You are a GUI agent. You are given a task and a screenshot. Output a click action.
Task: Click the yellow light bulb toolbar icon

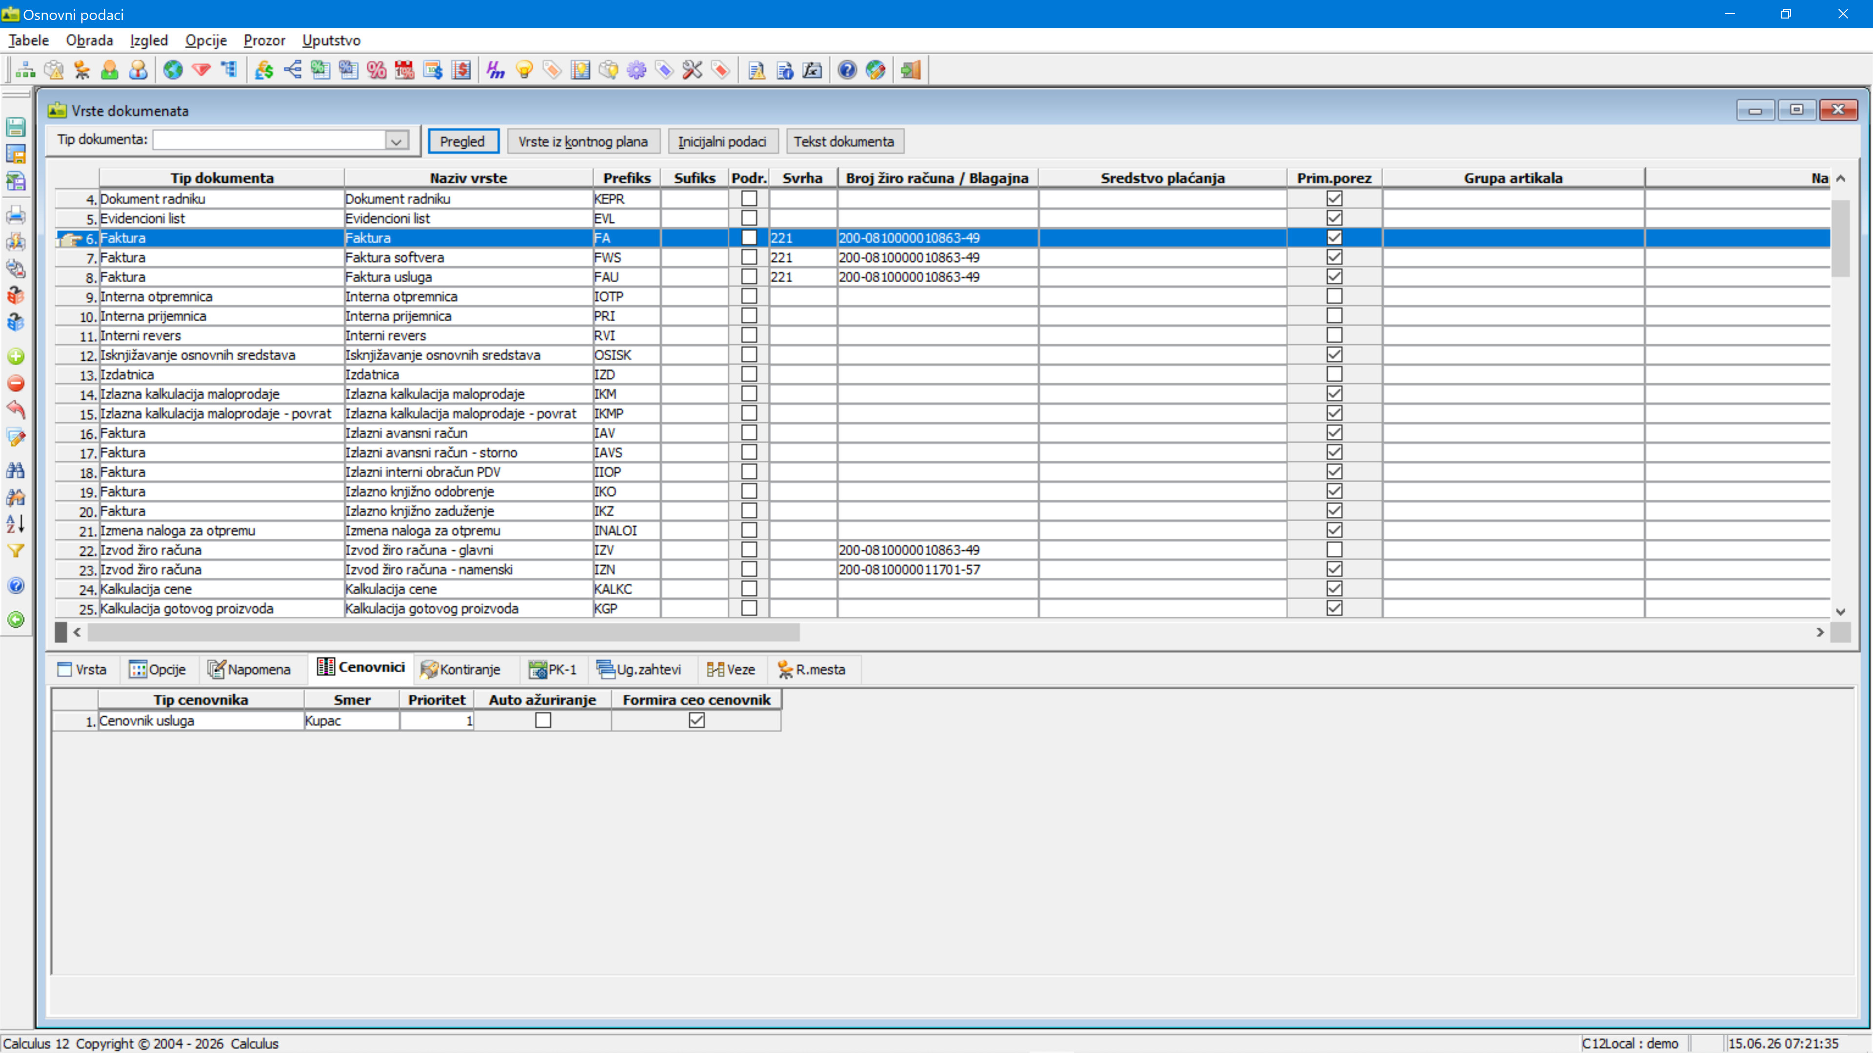524,70
